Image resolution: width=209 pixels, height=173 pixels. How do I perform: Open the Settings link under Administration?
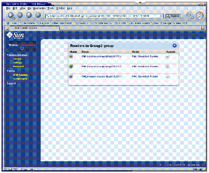click(18, 63)
